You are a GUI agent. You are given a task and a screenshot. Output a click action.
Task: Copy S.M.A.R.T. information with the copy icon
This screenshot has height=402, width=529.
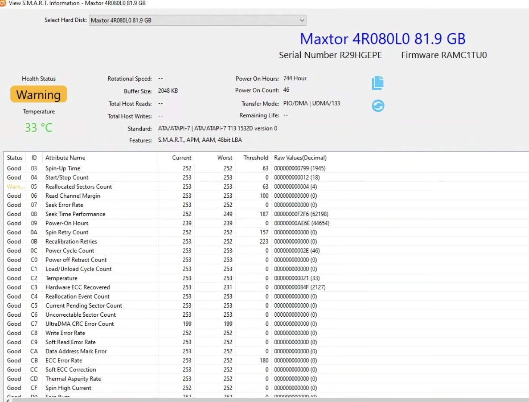pos(377,83)
